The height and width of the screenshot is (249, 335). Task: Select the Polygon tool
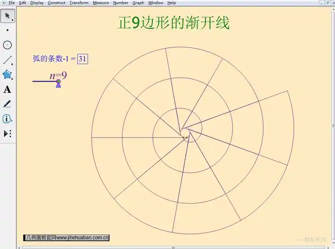click(7, 75)
